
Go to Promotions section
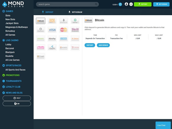click(x=12, y=75)
